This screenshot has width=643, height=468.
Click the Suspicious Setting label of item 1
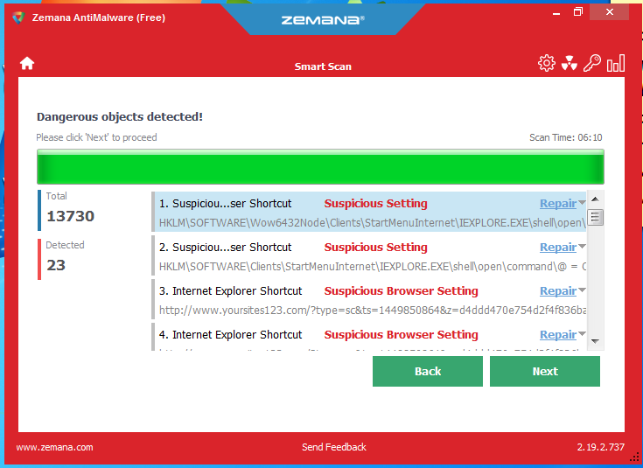point(375,204)
